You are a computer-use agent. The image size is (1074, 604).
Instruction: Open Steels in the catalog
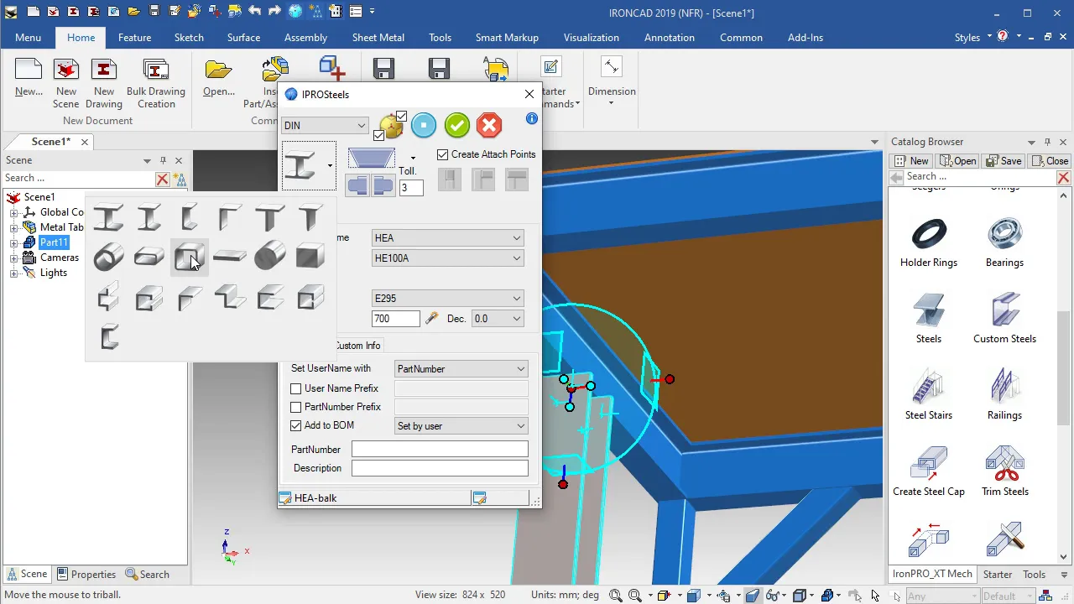tap(929, 319)
